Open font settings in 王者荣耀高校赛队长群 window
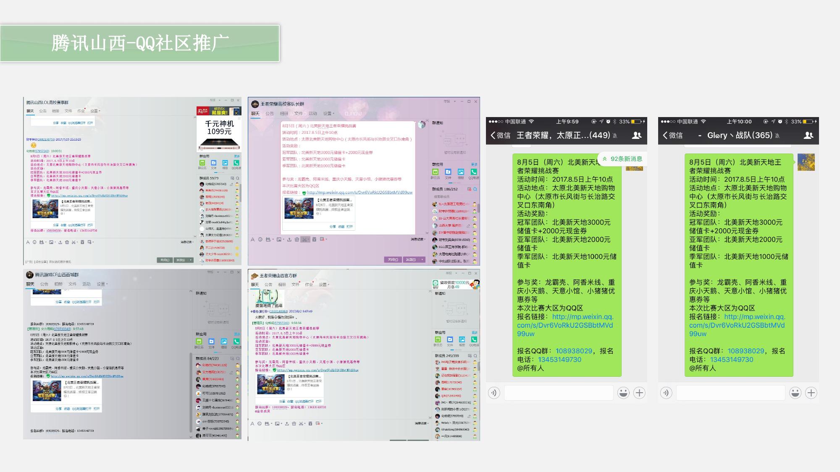840x472 pixels. click(x=252, y=240)
